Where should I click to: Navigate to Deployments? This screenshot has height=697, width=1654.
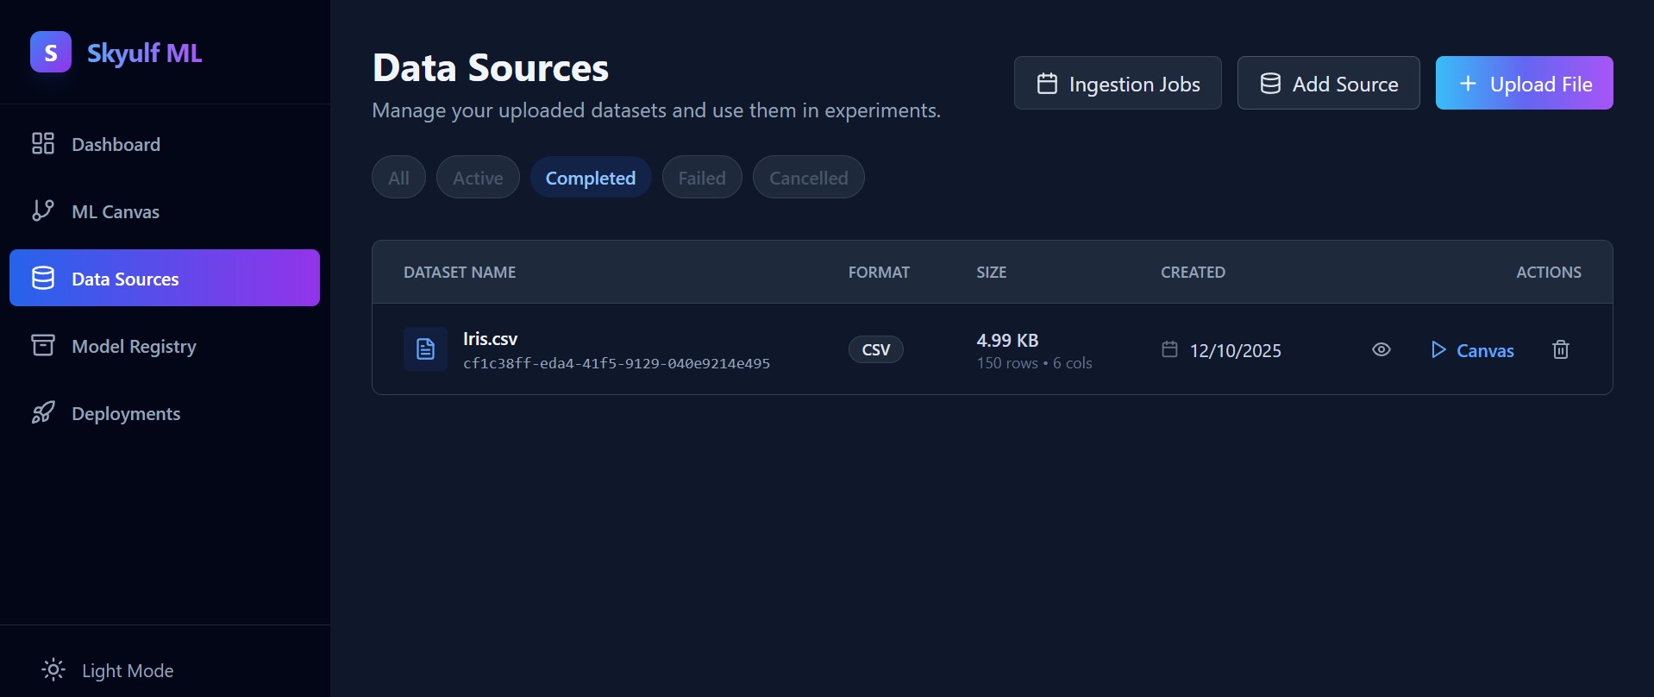(126, 413)
